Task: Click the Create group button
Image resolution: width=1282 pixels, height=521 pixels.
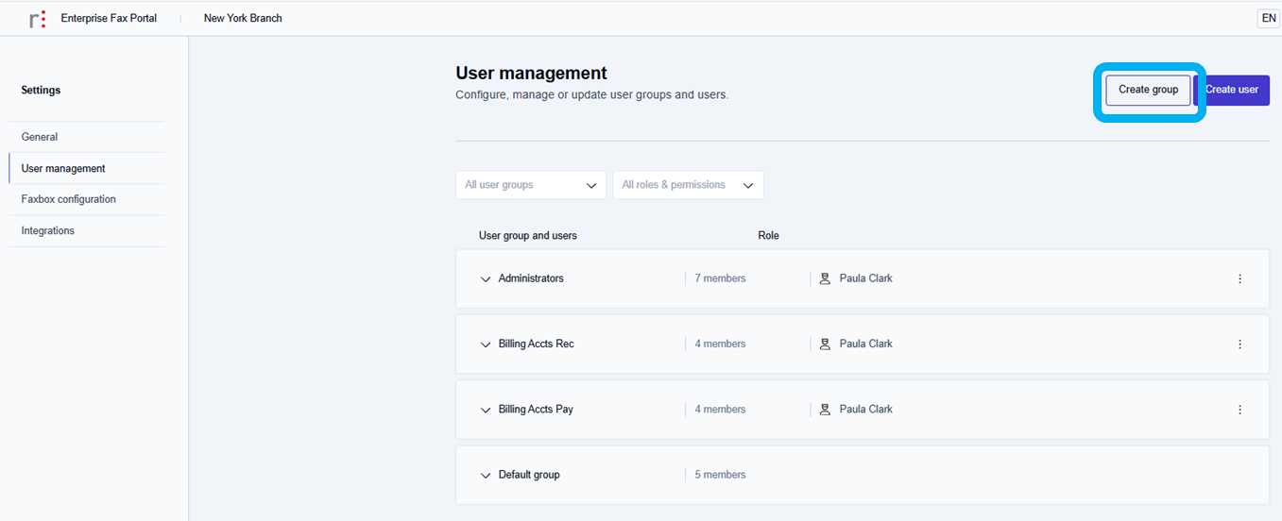Action: coord(1148,90)
